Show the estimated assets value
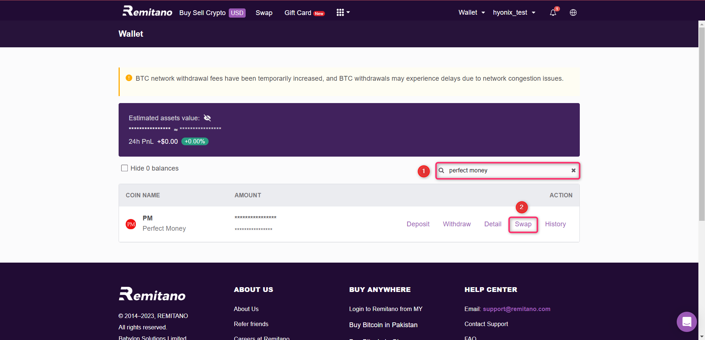The image size is (705, 340). (x=207, y=118)
